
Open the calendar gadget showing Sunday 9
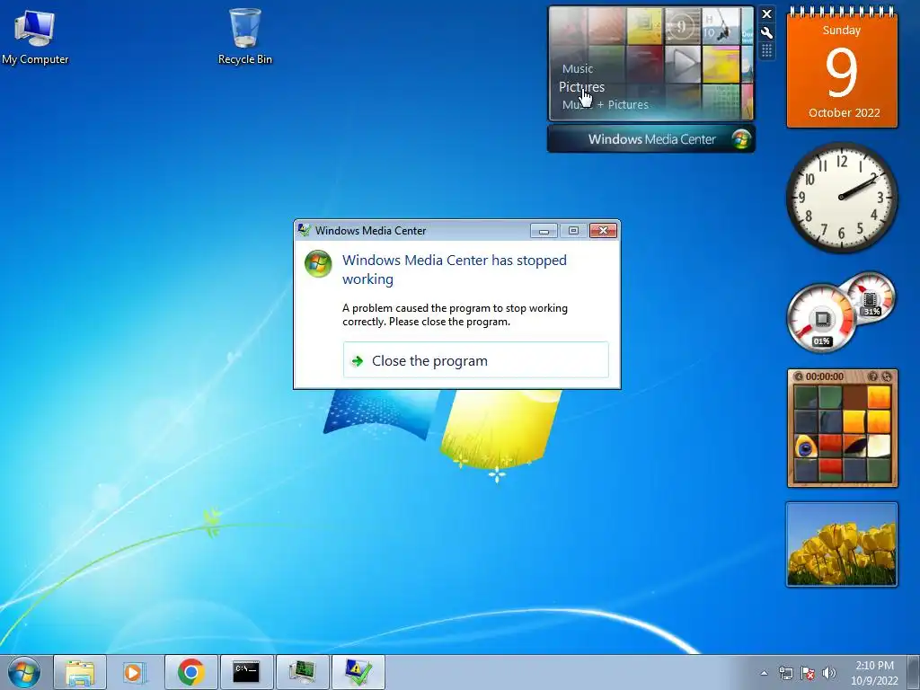842,67
